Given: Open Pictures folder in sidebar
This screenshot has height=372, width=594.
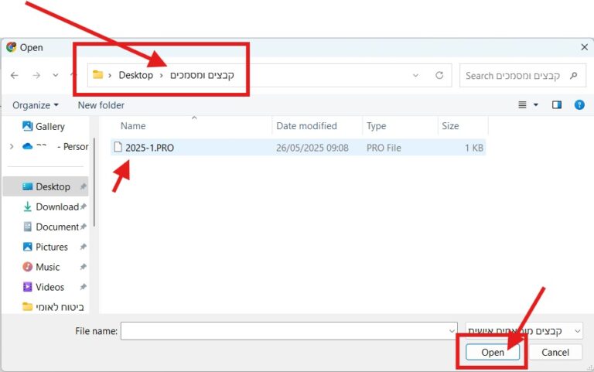Looking at the screenshot, I should 51,247.
